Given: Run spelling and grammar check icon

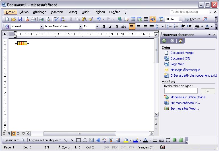Looking at the screenshot, I should pyautogui.click(x=56, y=19).
